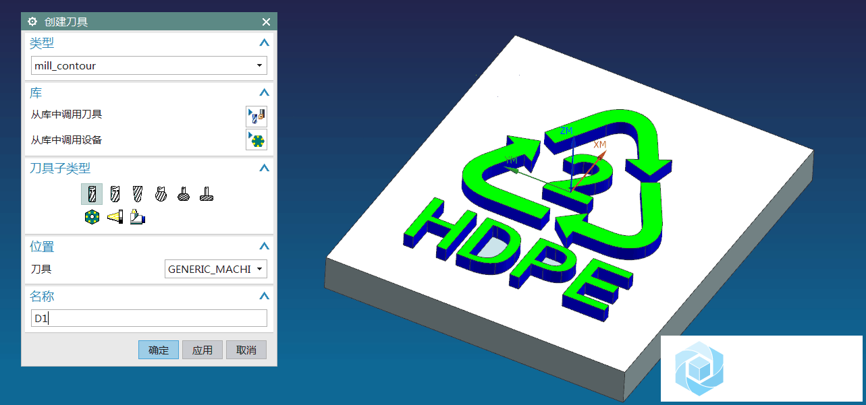Click the 应用 button

point(202,350)
